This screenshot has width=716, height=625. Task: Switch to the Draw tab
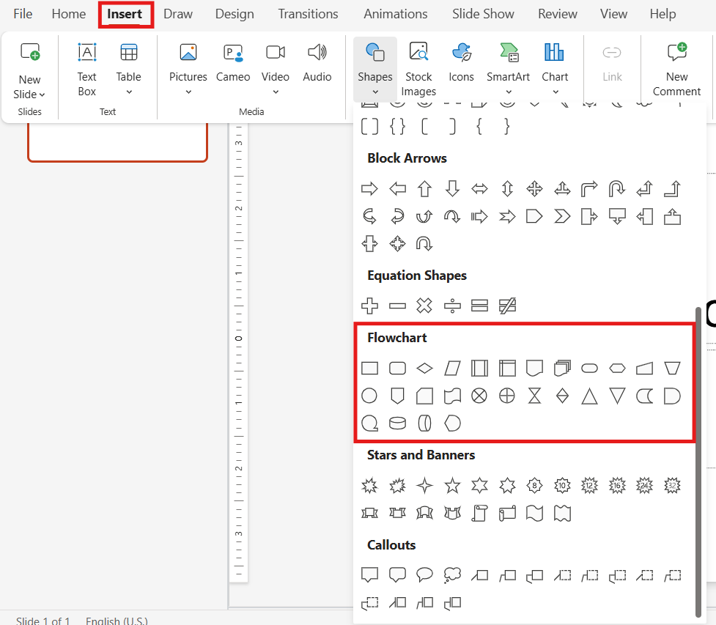click(x=178, y=14)
